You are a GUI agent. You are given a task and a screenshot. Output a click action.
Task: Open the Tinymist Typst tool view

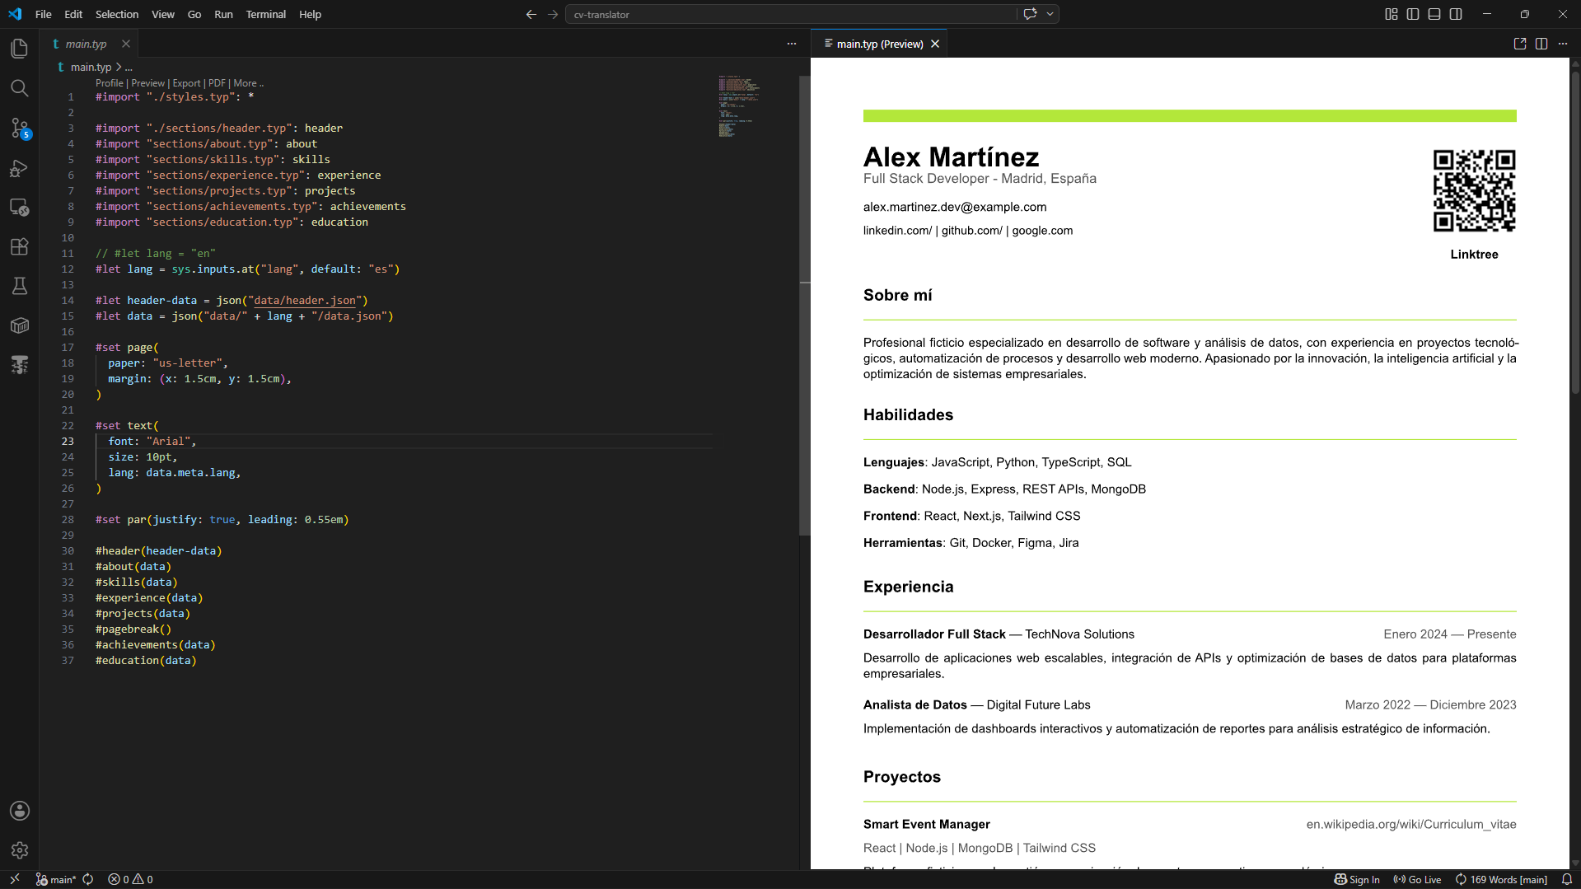[20, 365]
